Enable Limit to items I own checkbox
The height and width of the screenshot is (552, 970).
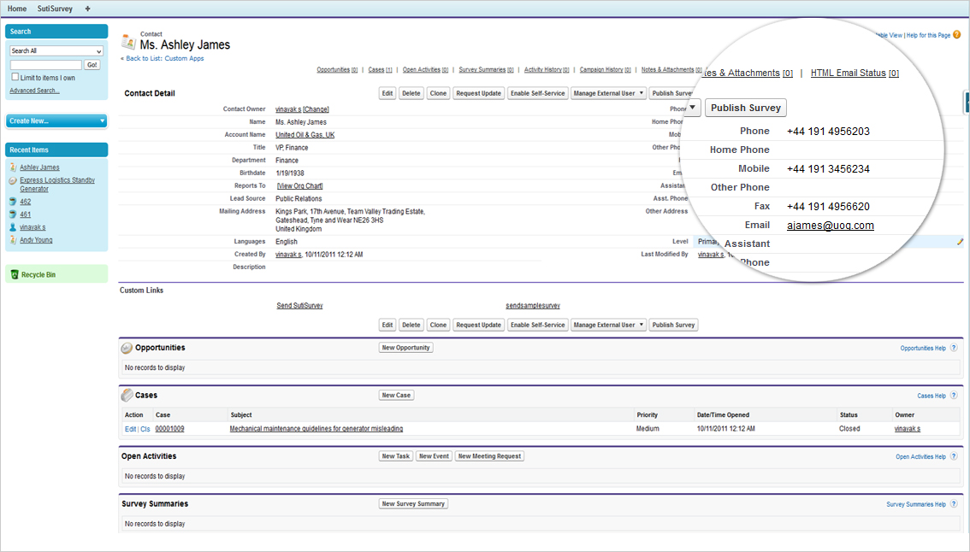15,77
